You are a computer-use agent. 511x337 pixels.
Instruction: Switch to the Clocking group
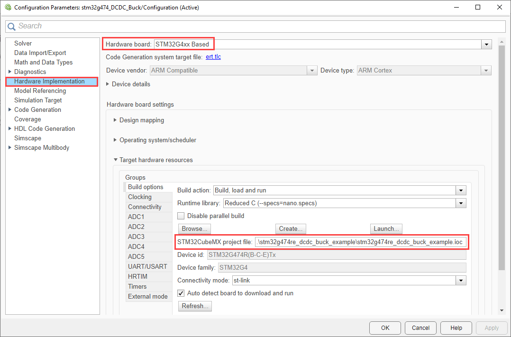tap(140, 197)
